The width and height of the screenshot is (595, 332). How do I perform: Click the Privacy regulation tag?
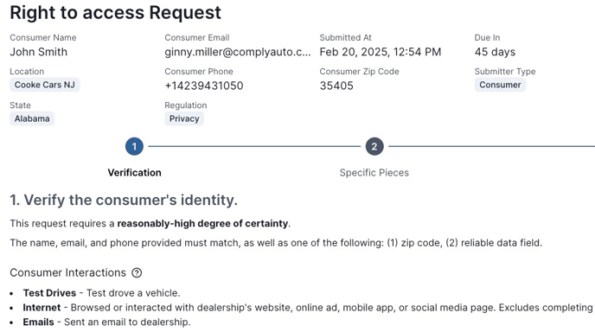pos(184,118)
